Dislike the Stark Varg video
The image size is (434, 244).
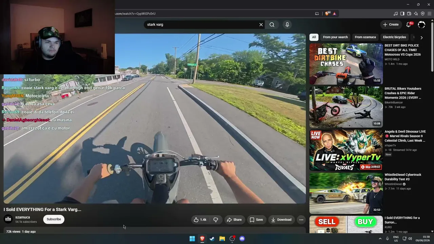216,220
